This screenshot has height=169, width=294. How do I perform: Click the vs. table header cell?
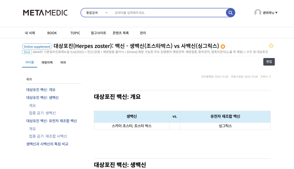point(175,116)
